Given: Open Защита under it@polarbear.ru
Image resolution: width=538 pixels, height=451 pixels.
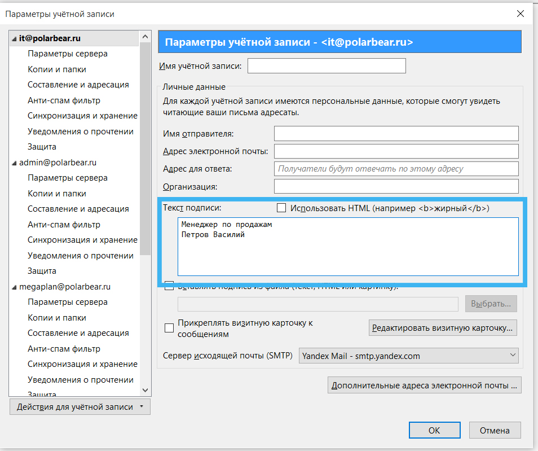Looking at the screenshot, I should [x=42, y=147].
